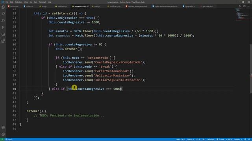Start Go Live server from status bar
The height and width of the screenshot is (141, 252).
click(220, 139)
